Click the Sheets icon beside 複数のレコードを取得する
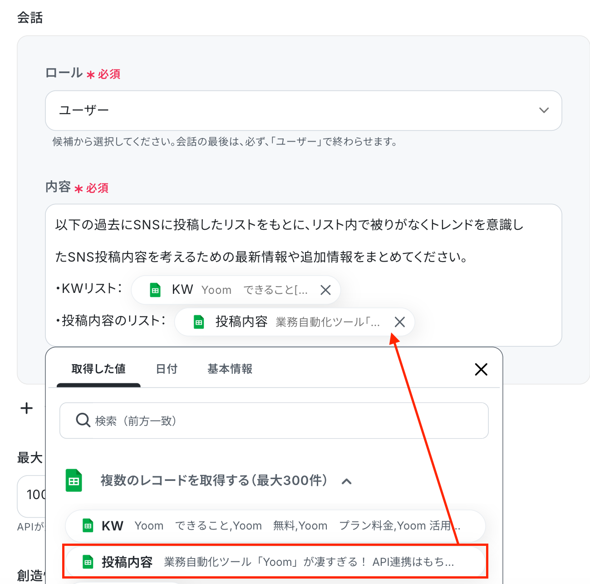 (74, 480)
